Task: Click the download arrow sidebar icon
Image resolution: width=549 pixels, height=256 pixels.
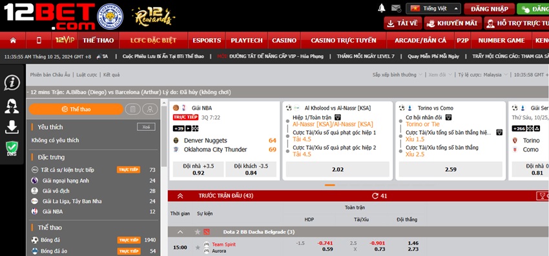Action: pos(12,127)
